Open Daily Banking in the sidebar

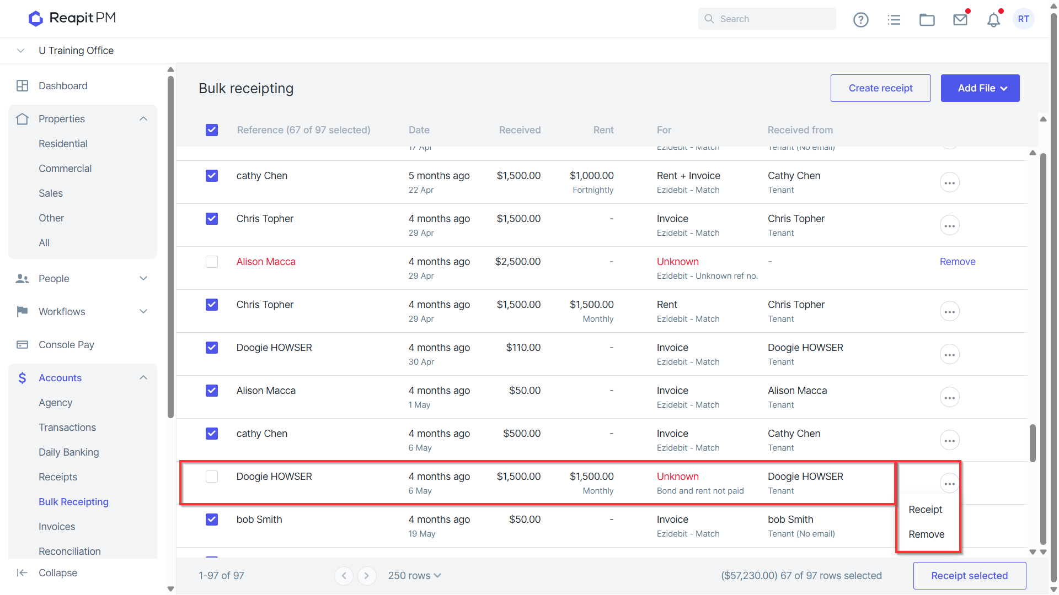[69, 452]
